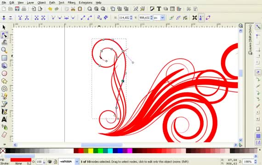Image resolution: width=262 pixels, height=165 pixels.
Task: Toggle show path outline
Action: click(x=208, y=18)
